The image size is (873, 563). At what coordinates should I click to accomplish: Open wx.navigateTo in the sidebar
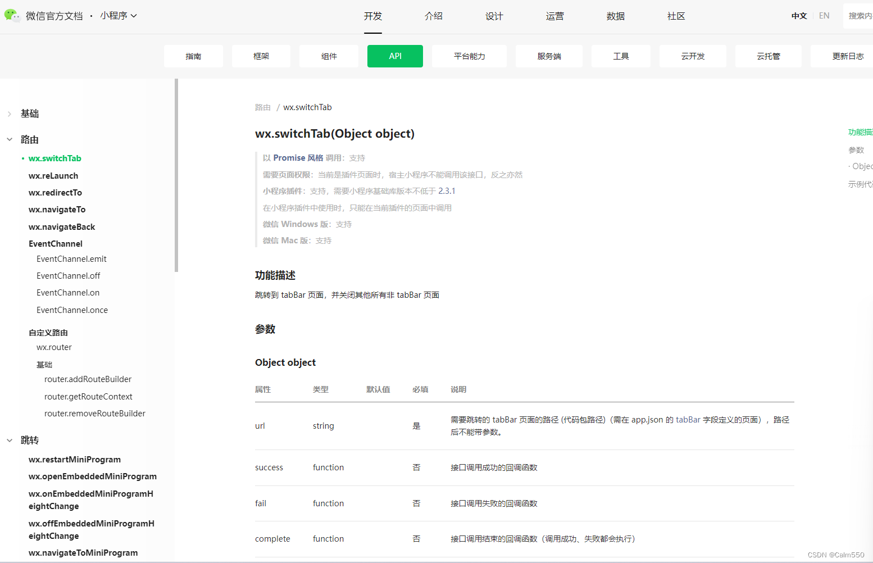click(57, 210)
